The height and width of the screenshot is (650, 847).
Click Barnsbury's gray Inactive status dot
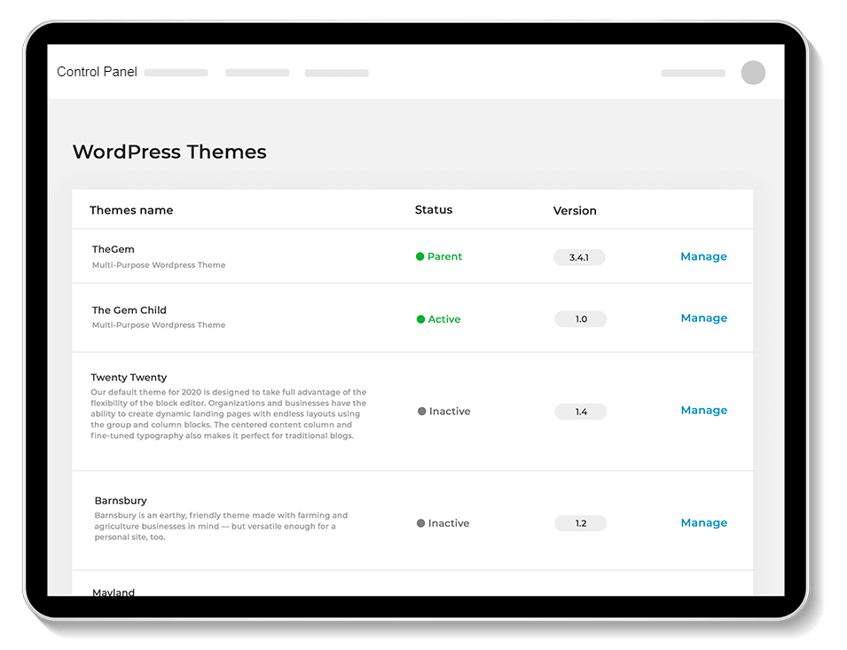pos(420,523)
